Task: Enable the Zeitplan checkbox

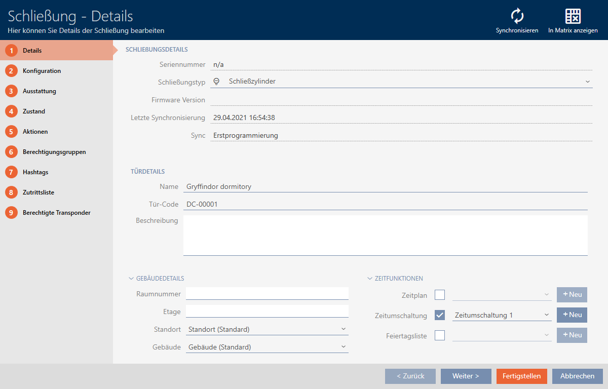Action: tap(440, 295)
